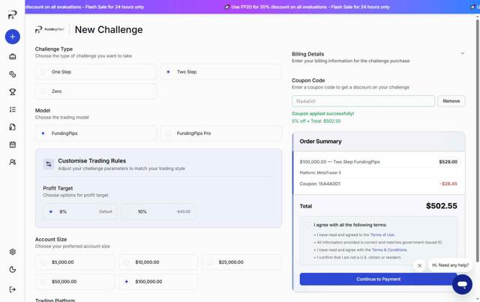Image resolution: width=480 pixels, height=302 pixels.
Task: Click the FundingPips logo in the sidebar
Action: coord(12,15)
